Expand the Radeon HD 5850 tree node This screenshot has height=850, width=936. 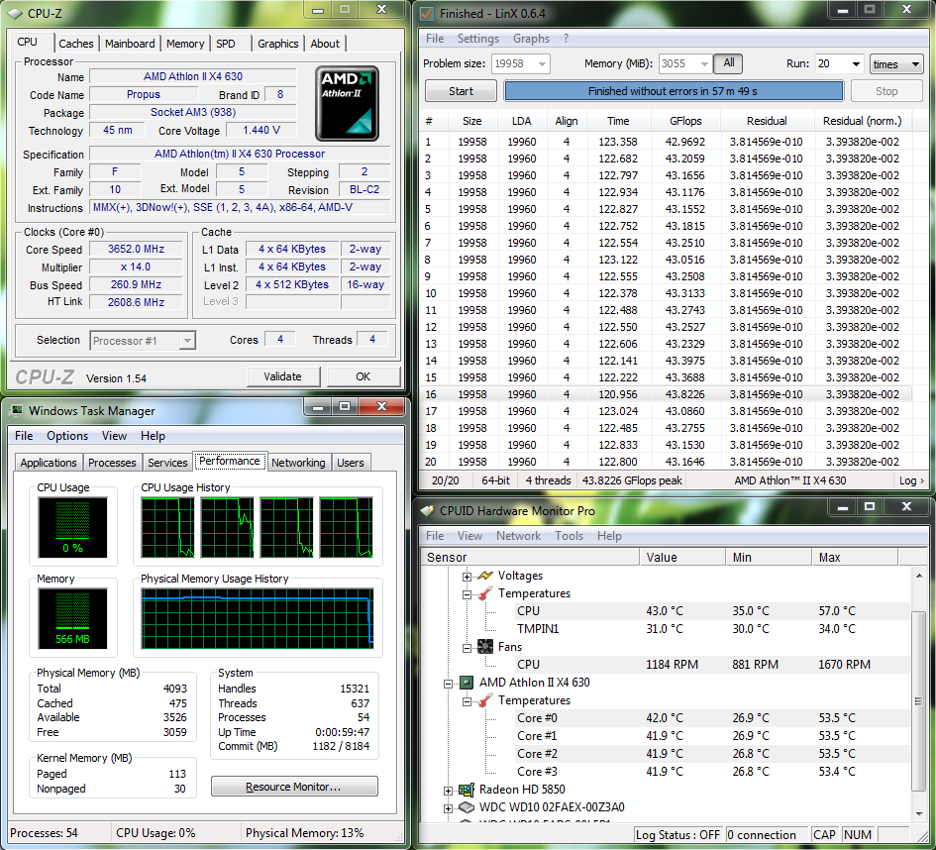tap(450, 791)
